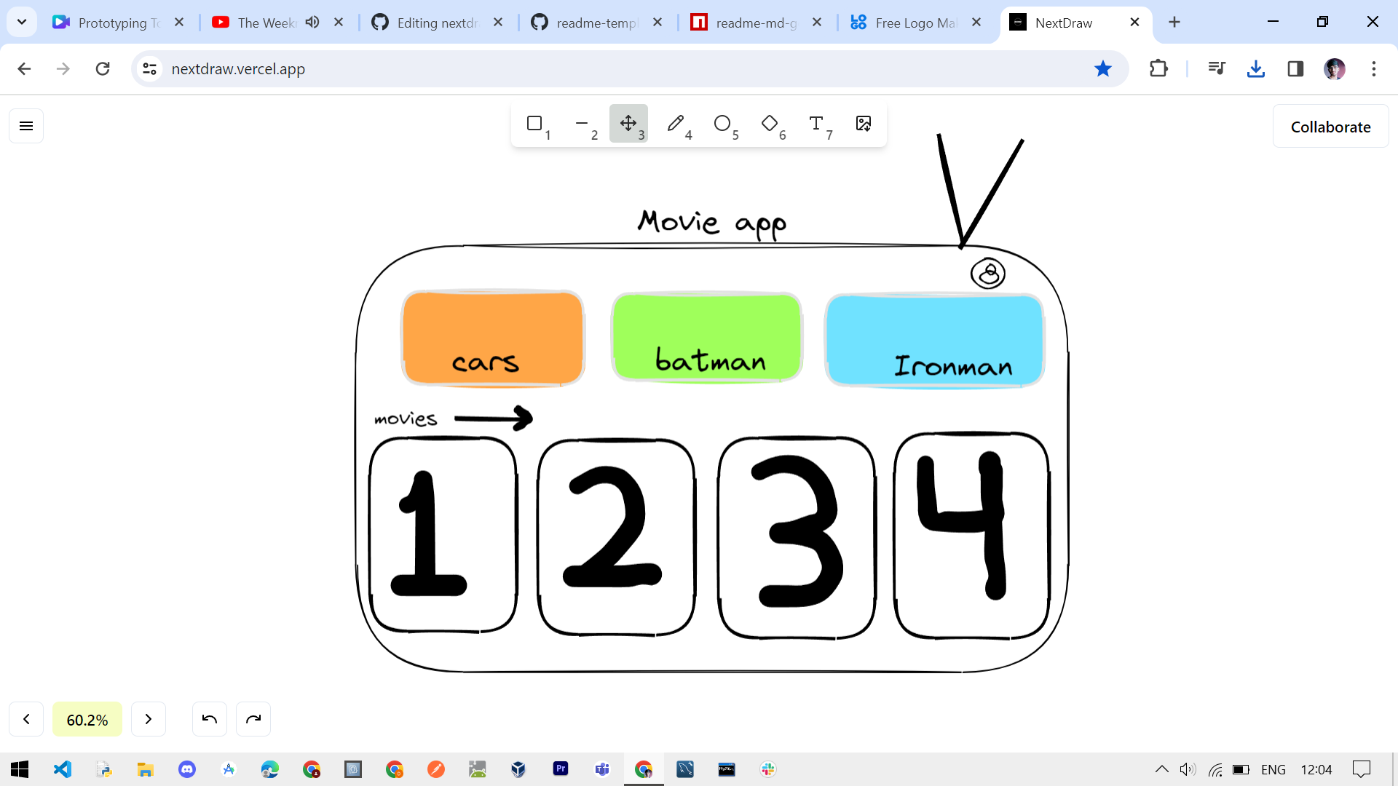Toggle bookmark star for this page
Viewport: 1398px width, 786px height.
(x=1103, y=69)
